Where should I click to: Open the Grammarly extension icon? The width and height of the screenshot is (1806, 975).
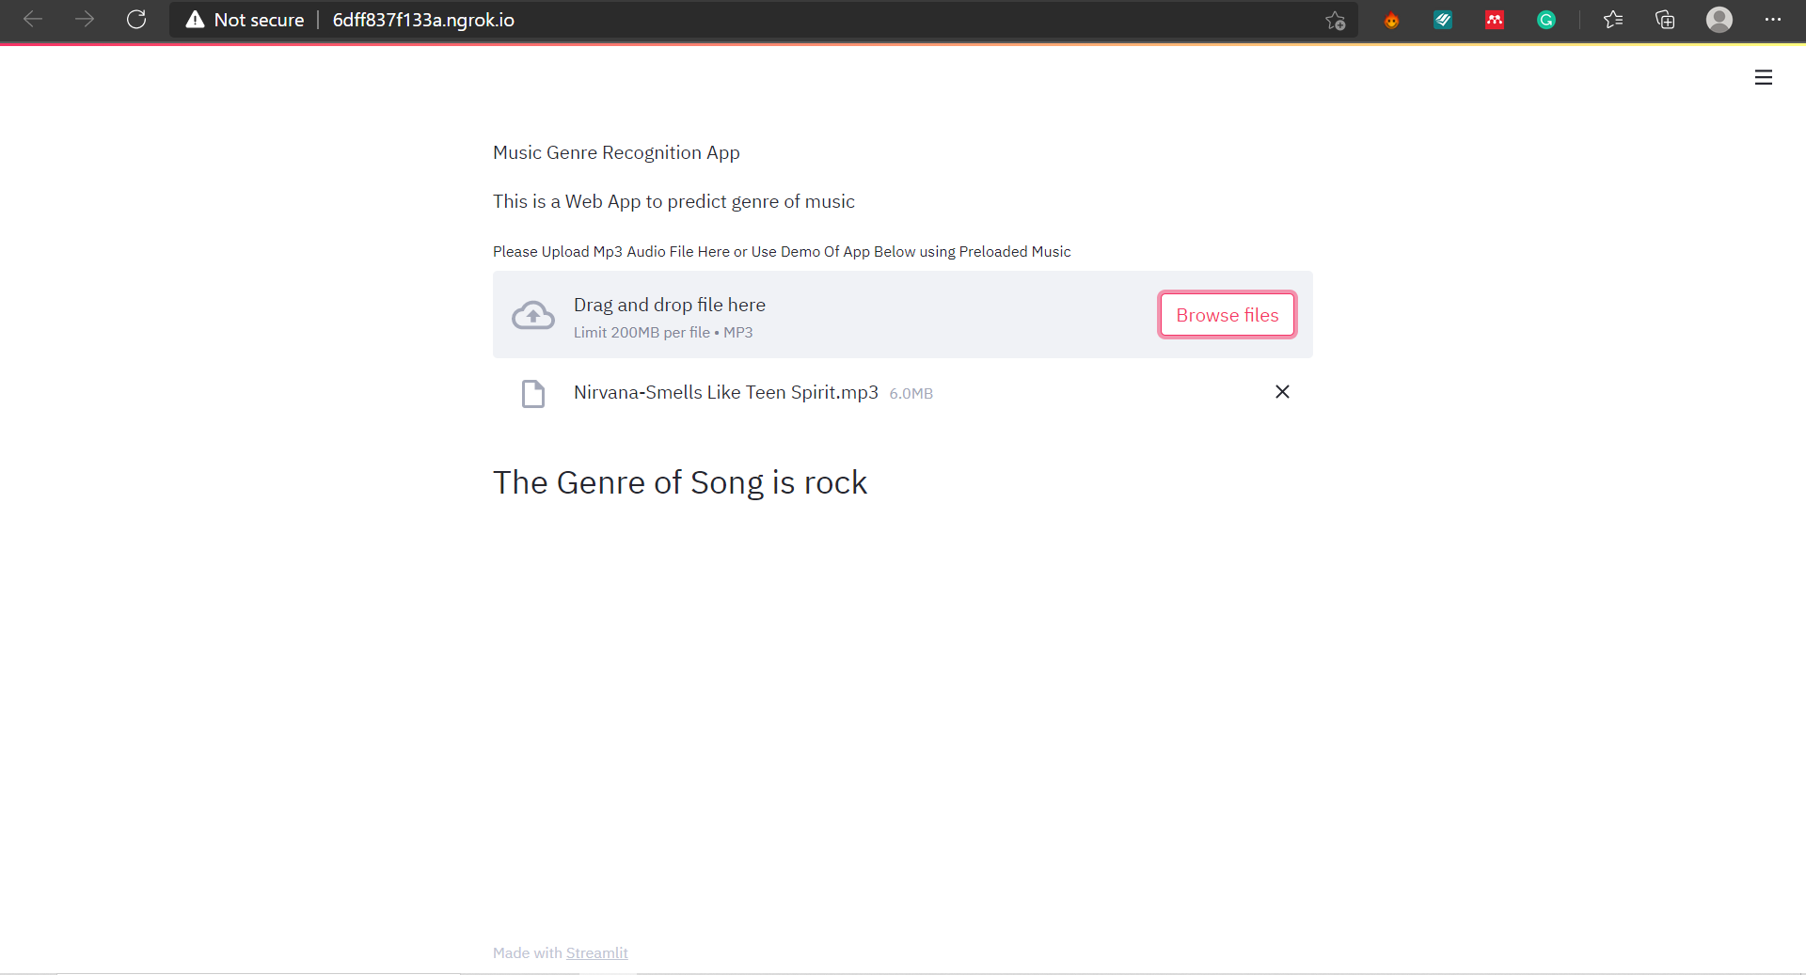click(x=1546, y=20)
